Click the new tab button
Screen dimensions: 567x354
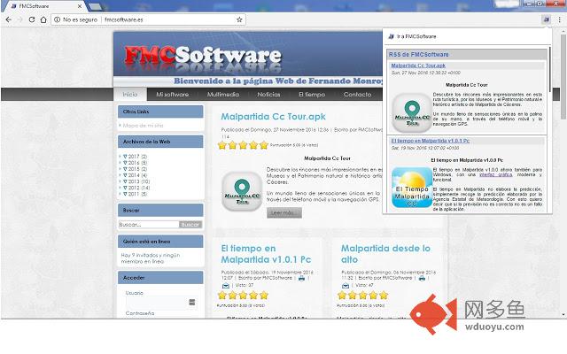click(95, 6)
